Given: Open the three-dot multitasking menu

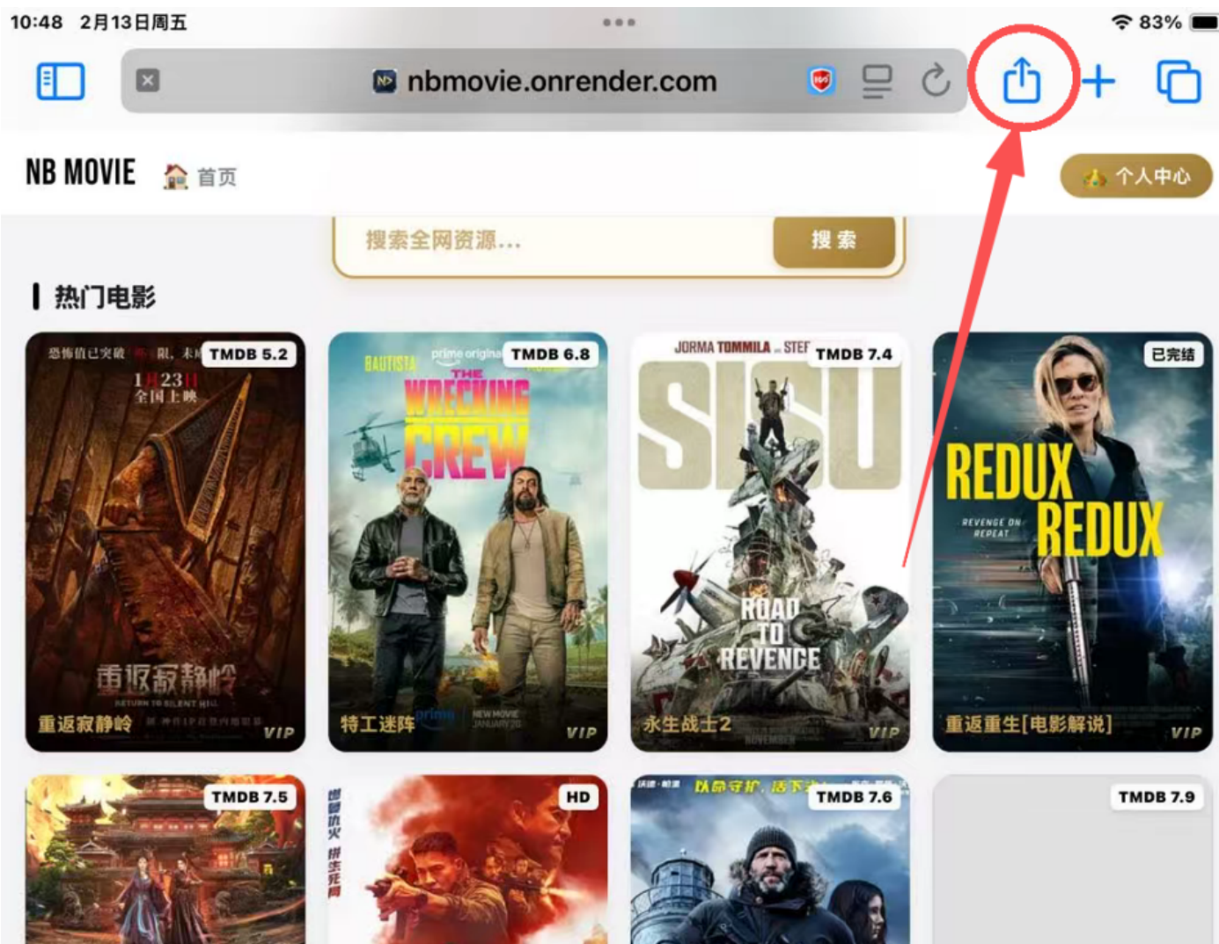Looking at the screenshot, I should tap(619, 22).
